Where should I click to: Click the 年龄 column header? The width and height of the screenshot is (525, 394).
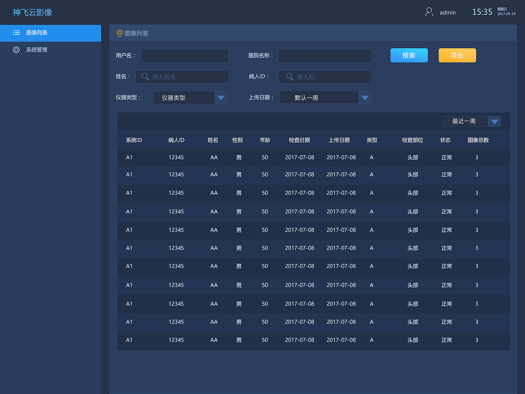[265, 140]
